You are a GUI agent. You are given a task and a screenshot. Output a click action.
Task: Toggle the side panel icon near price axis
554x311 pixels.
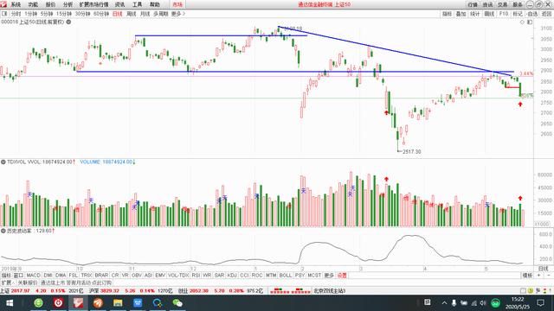point(530,22)
